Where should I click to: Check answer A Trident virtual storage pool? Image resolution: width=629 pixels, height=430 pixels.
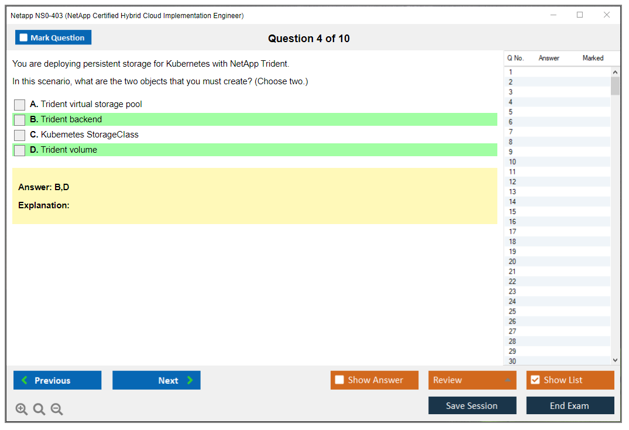click(20, 105)
